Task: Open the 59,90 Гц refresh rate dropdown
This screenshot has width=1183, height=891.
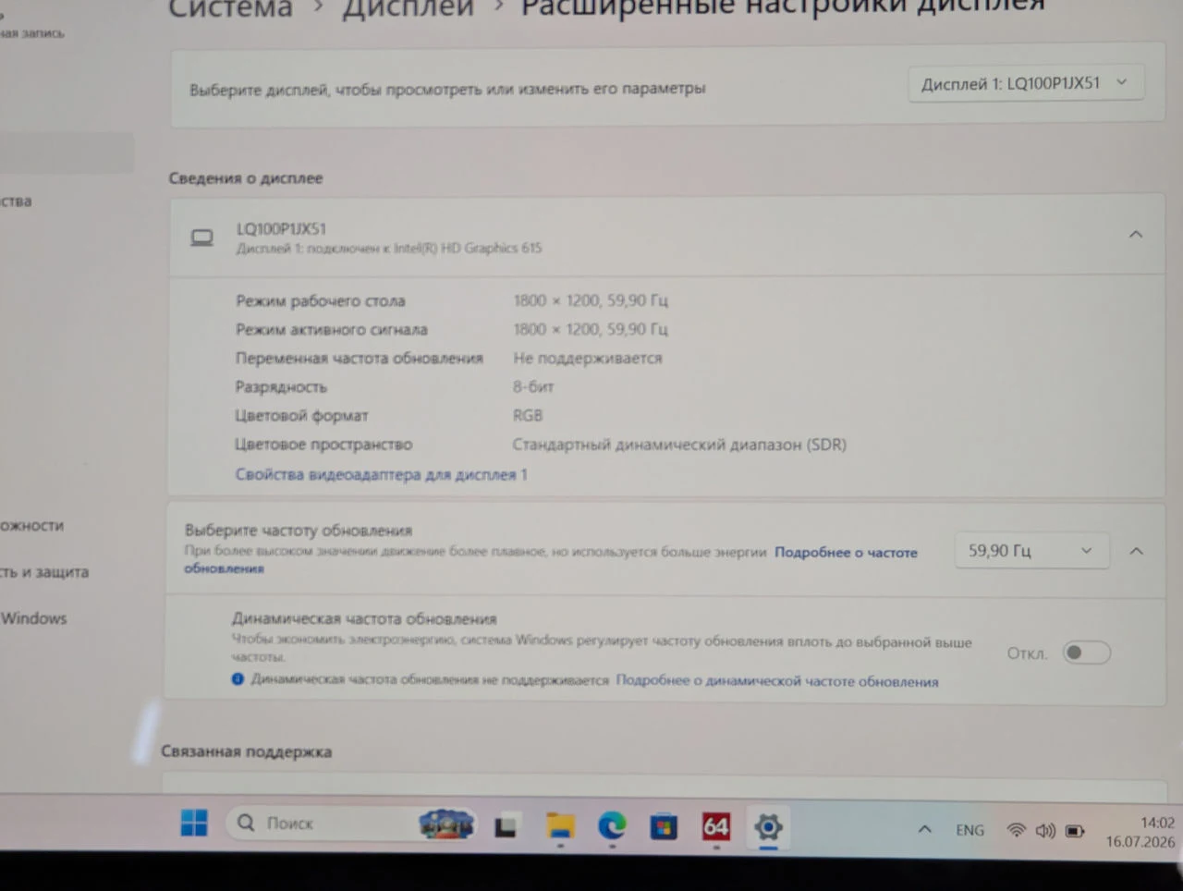Action: pyautogui.click(x=1031, y=551)
